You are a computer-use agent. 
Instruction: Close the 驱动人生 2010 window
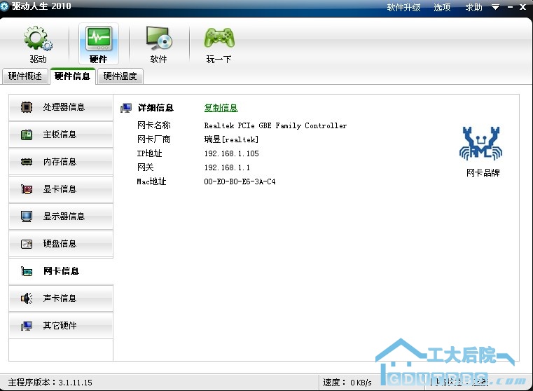pos(522,7)
